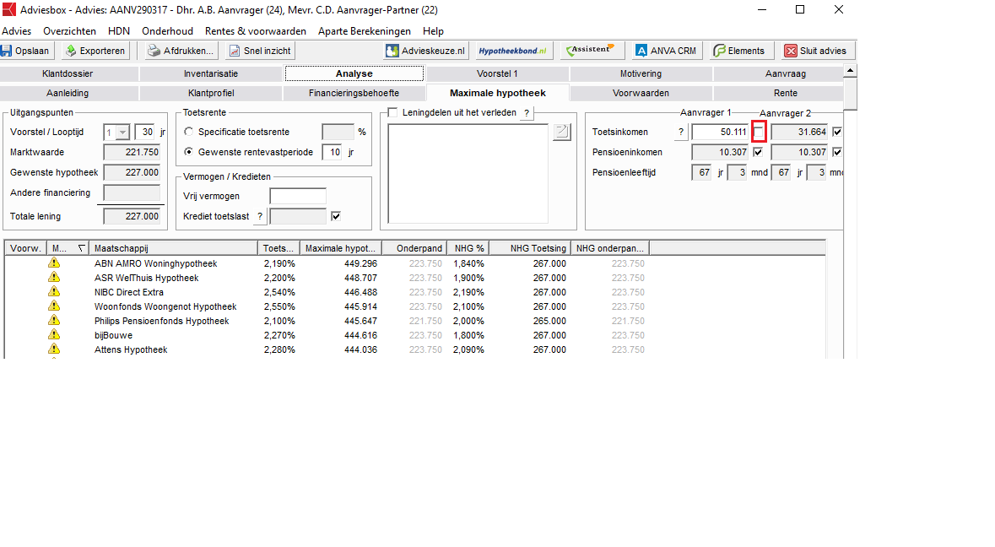Image resolution: width=995 pixels, height=547 pixels.
Task: Open Aparte Berekeningen menu
Action: tap(365, 31)
